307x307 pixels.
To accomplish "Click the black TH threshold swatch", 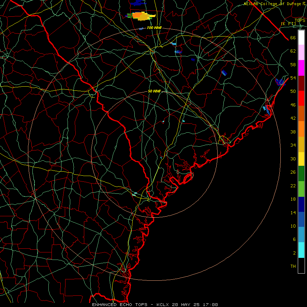I will (x=301, y=265).
